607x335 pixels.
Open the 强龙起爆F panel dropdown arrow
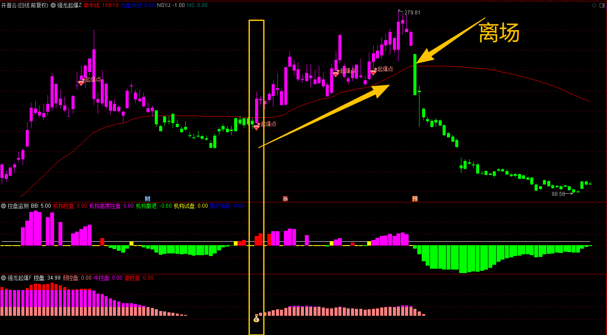[x=3, y=278]
